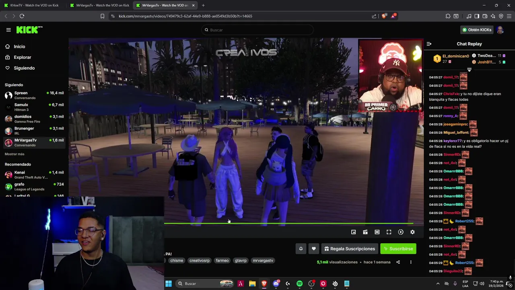Click the chisme tag
The image size is (515, 290).
pyautogui.click(x=177, y=261)
